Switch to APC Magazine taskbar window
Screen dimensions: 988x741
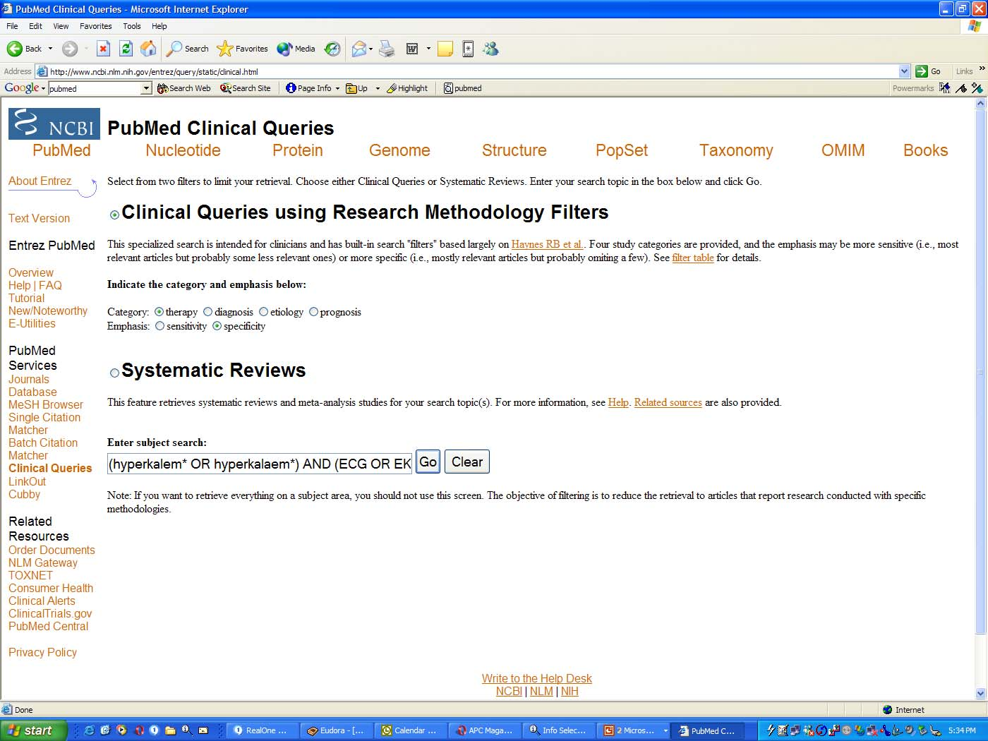(484, 730)
